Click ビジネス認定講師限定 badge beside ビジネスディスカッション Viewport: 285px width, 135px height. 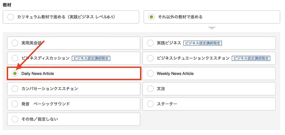click(x=91, y=58)
